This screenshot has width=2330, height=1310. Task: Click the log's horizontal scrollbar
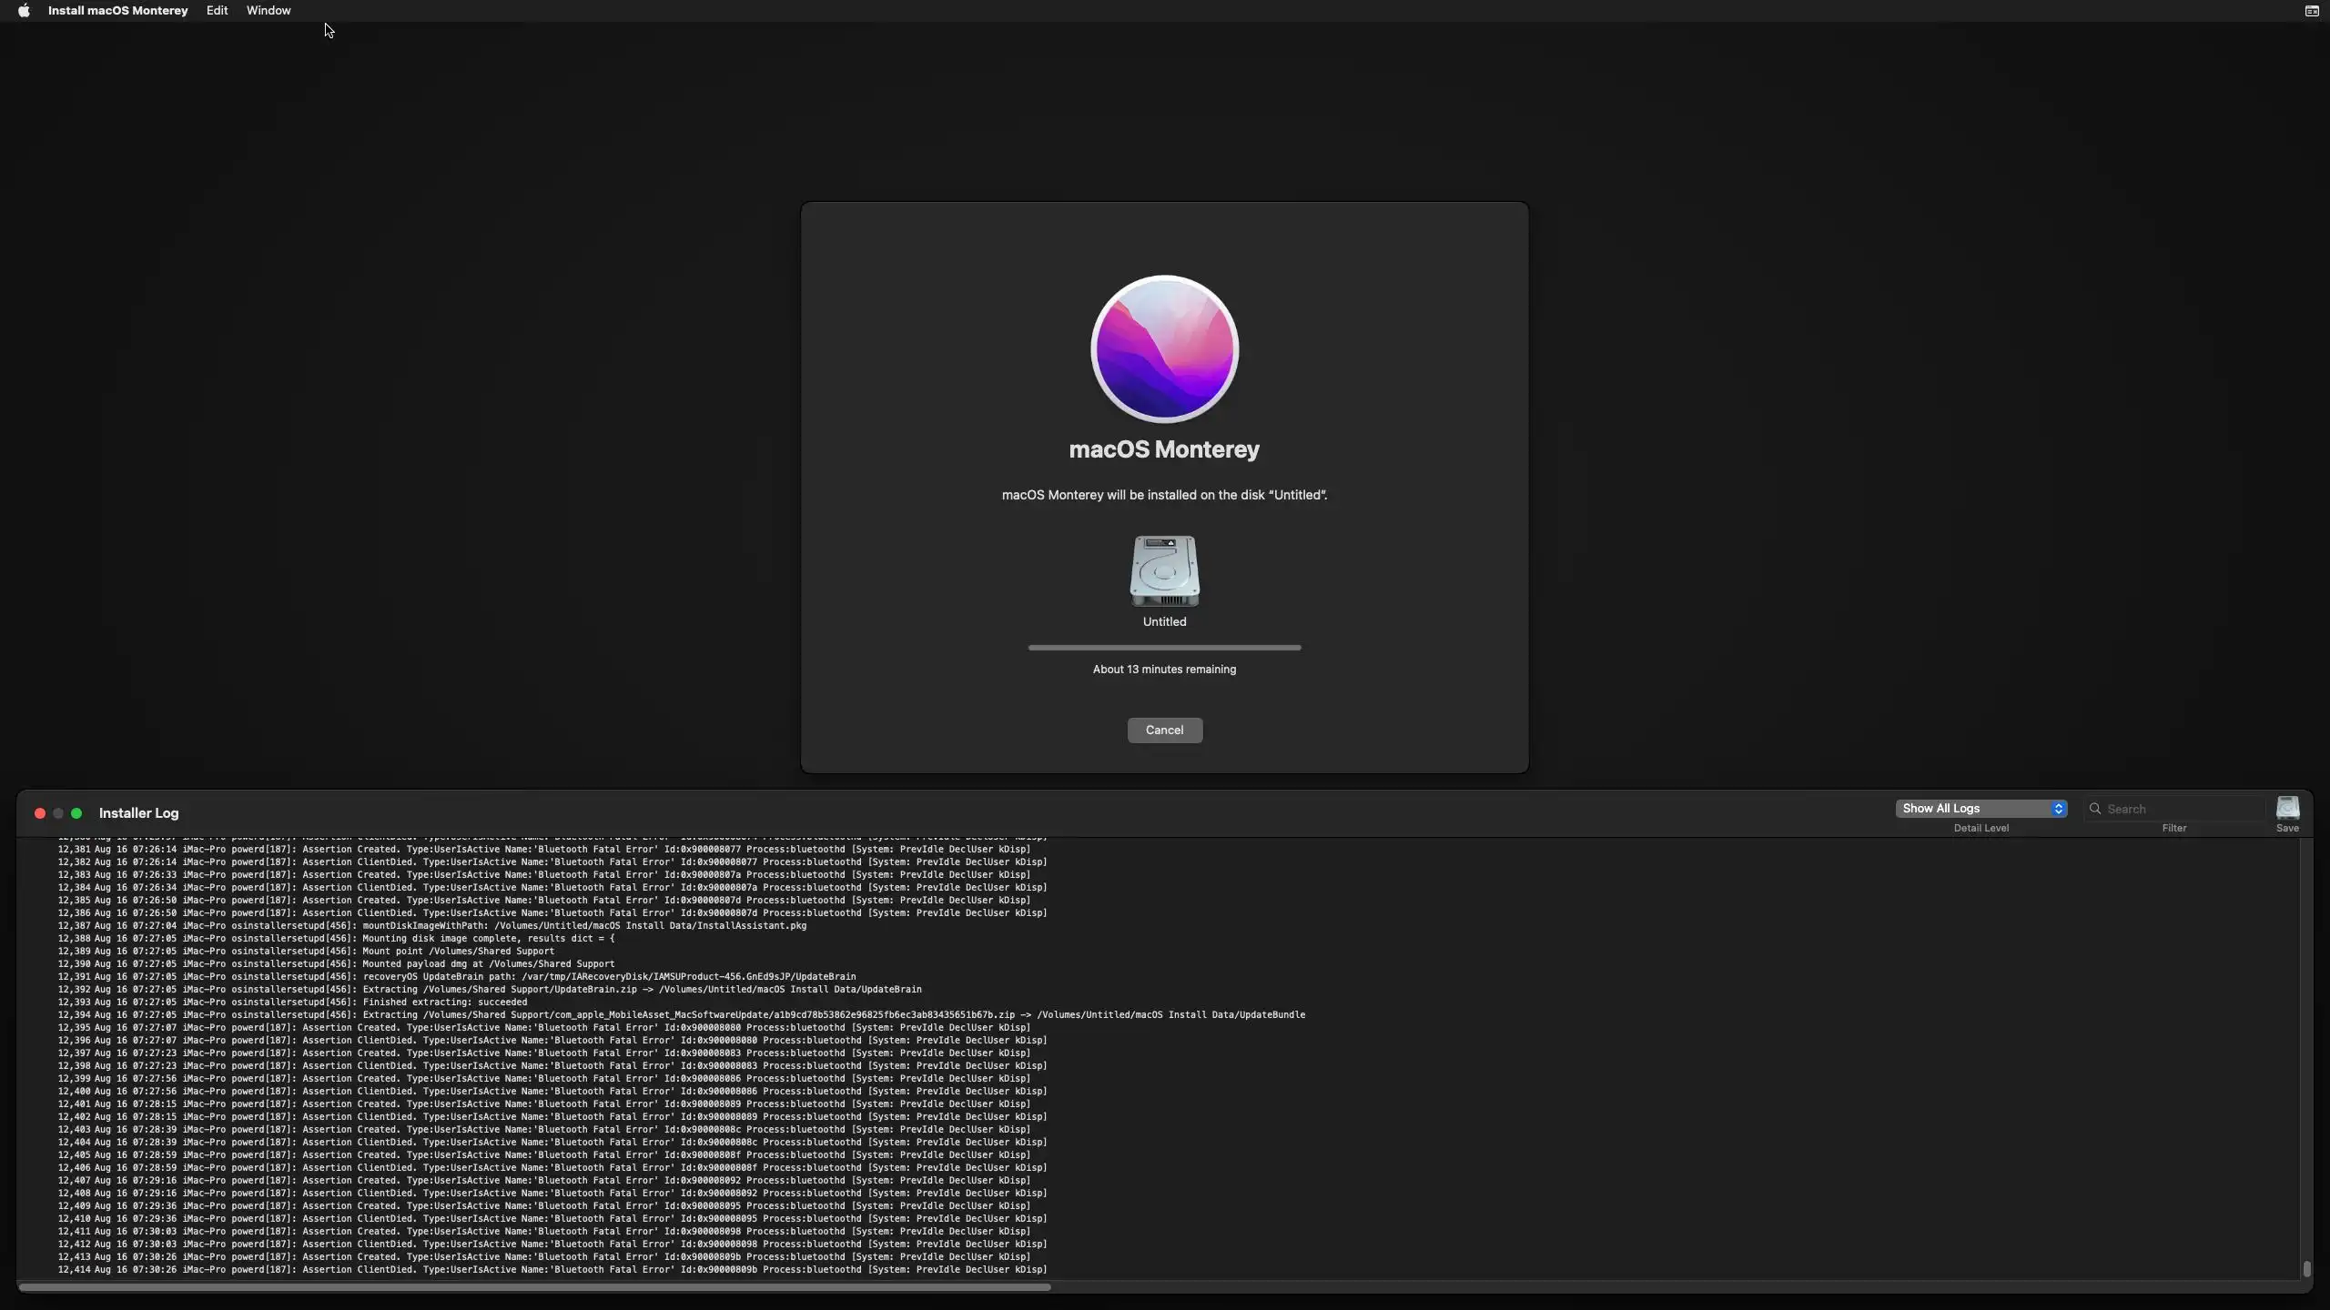pos(534,1287)
